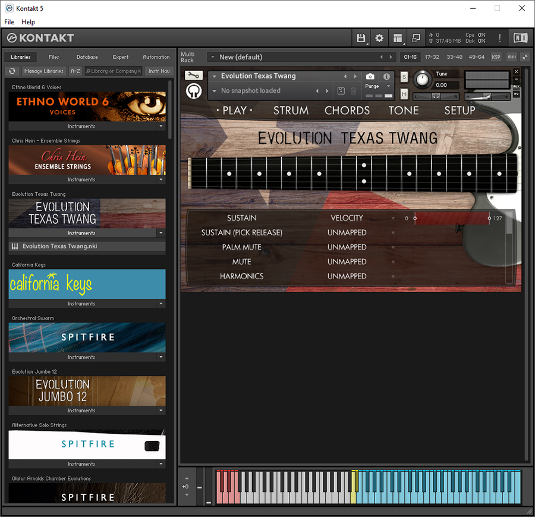
Task: Shift keyboard octave up arrow
Action: pyautogui.click(x=187, y=478)
